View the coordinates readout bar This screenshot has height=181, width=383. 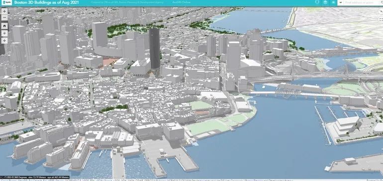tap(35, 177)
